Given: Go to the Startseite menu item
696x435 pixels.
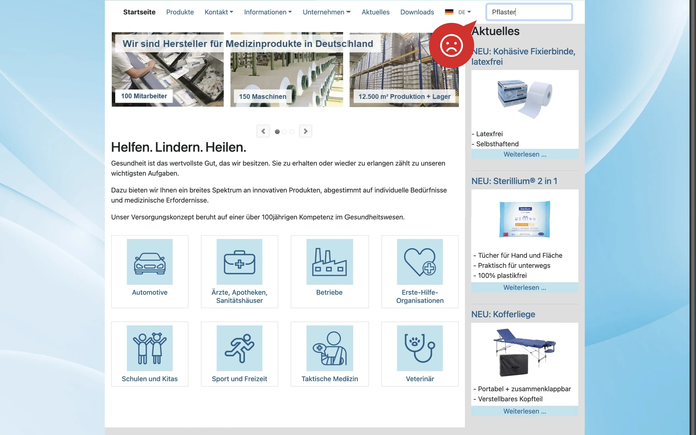Looking at the screenshot, I should (x=139, y=12).
